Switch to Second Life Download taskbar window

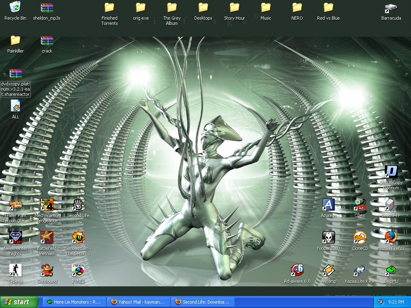[203, 302]
